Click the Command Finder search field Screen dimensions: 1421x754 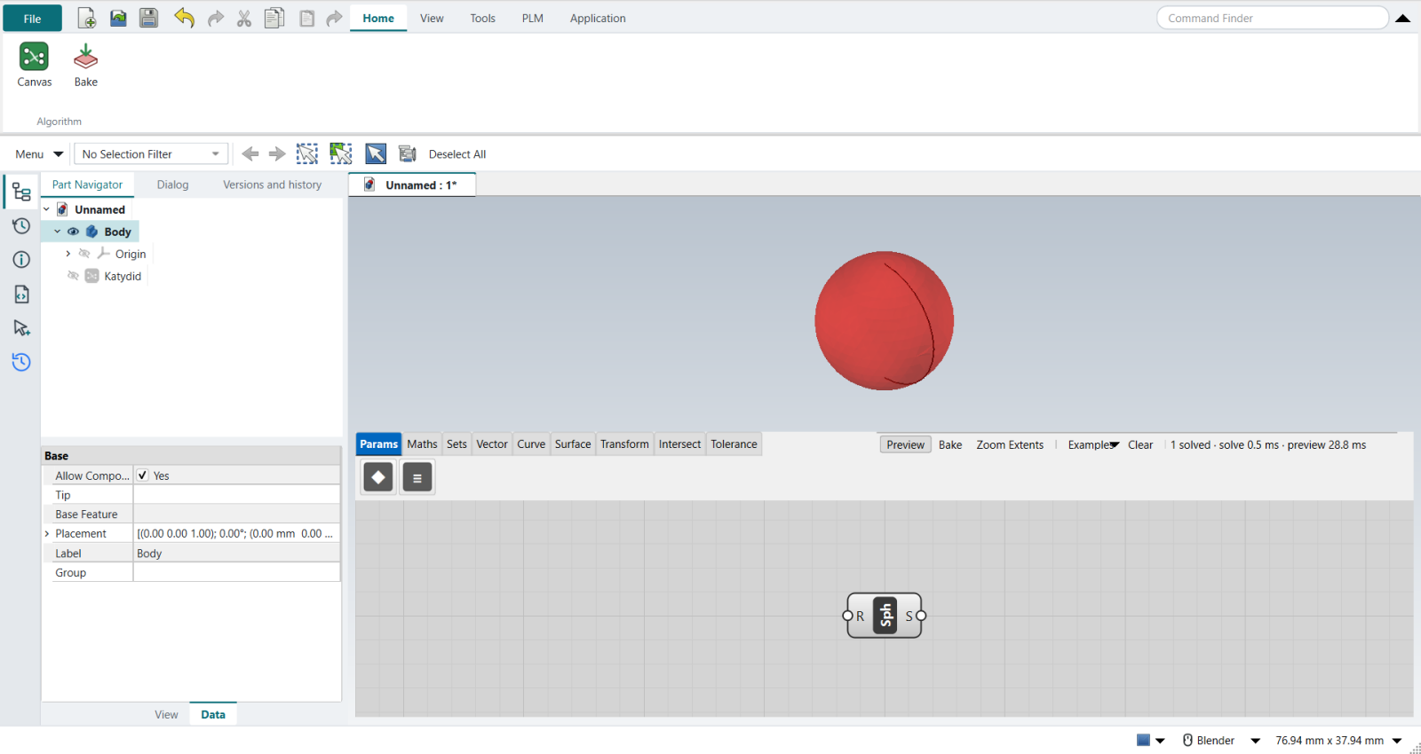pos(1272,18)
